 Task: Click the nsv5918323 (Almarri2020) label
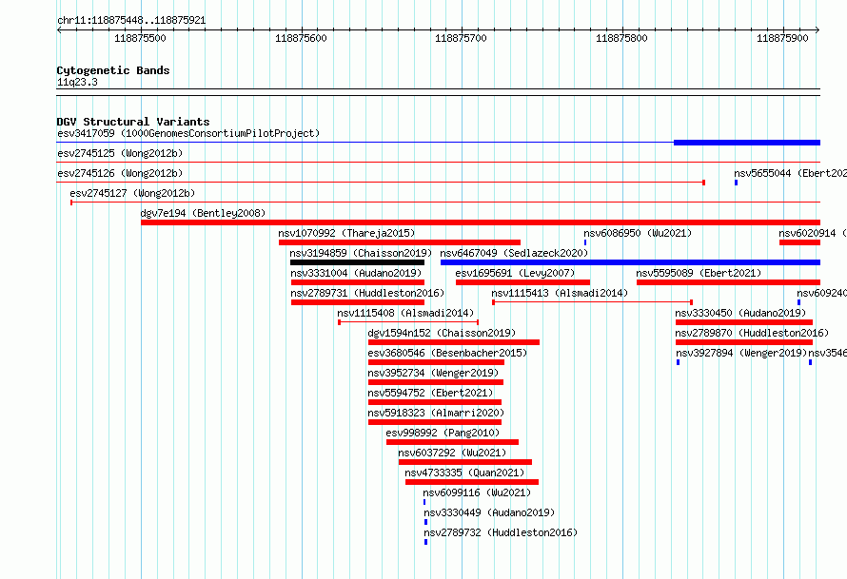436,413
